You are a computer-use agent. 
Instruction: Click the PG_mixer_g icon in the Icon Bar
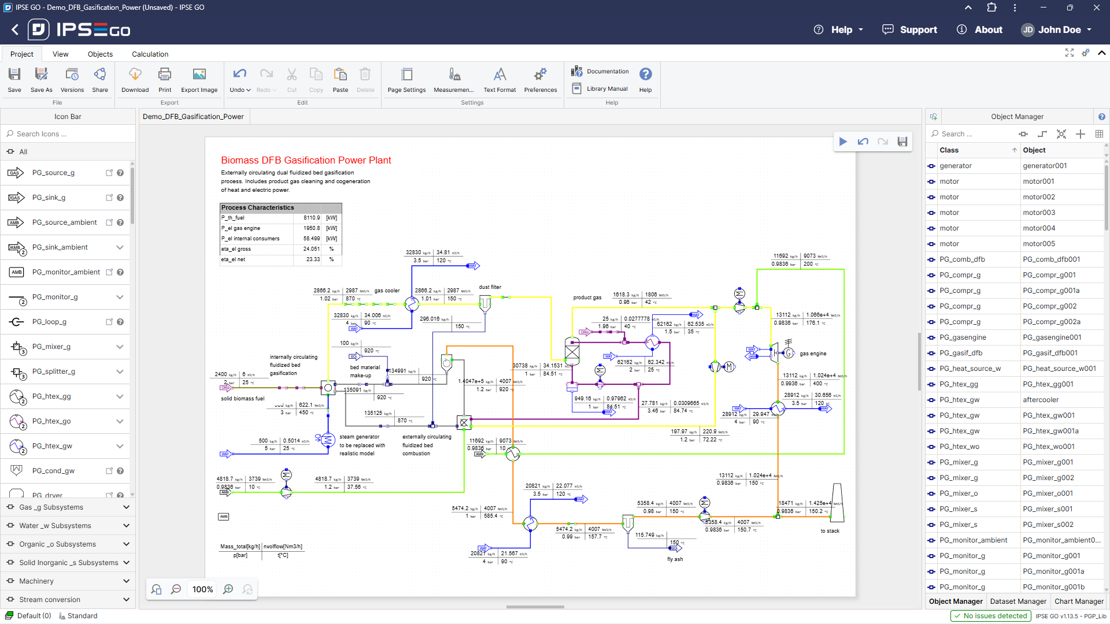pos(17,347)
